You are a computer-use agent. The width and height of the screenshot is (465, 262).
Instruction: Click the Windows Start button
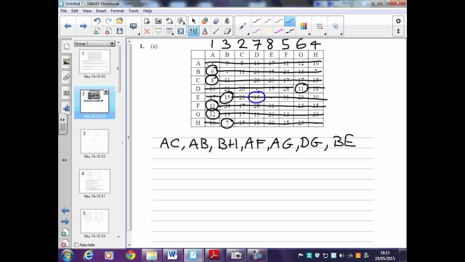tap(68, 255)
